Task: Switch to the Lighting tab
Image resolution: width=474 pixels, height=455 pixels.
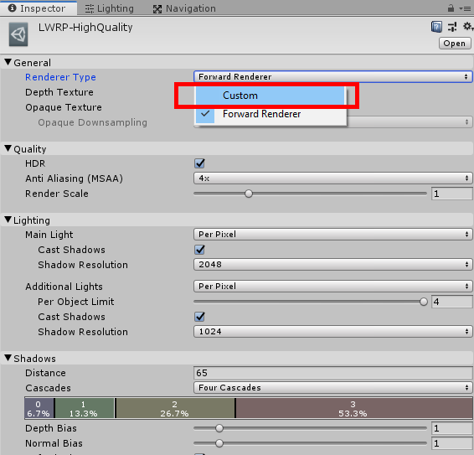Action: [109, 8]
